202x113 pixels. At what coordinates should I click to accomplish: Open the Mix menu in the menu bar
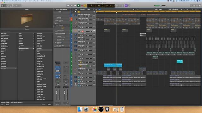(x=34, y=1)
